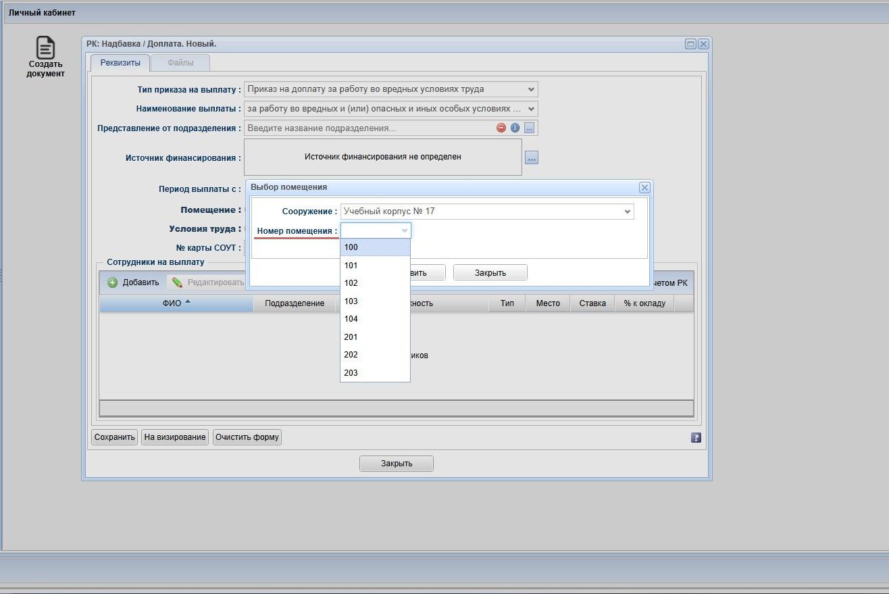Close the Надбавка / Доплата window
The image size is (889, 594).
(x=703, y=44)
